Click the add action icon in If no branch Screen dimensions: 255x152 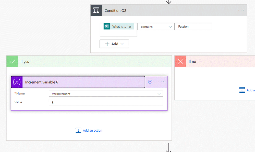(242, 90)
